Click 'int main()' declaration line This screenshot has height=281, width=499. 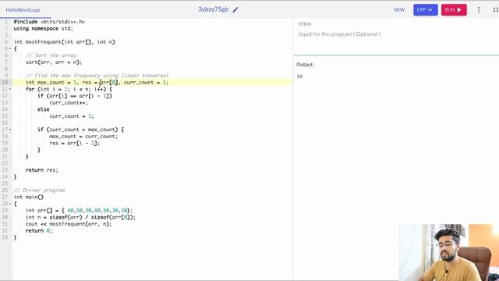pos(29,197)
